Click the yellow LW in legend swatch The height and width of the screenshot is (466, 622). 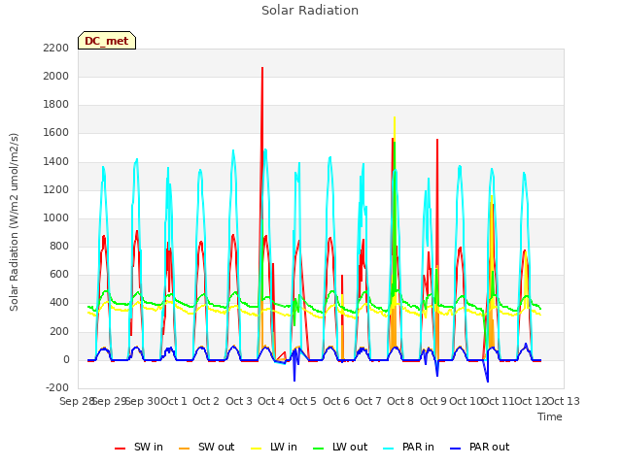pyautogui.click(x=257, y=449)
